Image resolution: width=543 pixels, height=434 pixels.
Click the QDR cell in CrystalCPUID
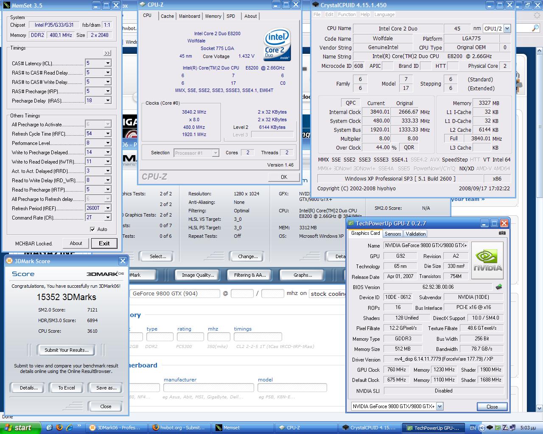coord(409,147)
